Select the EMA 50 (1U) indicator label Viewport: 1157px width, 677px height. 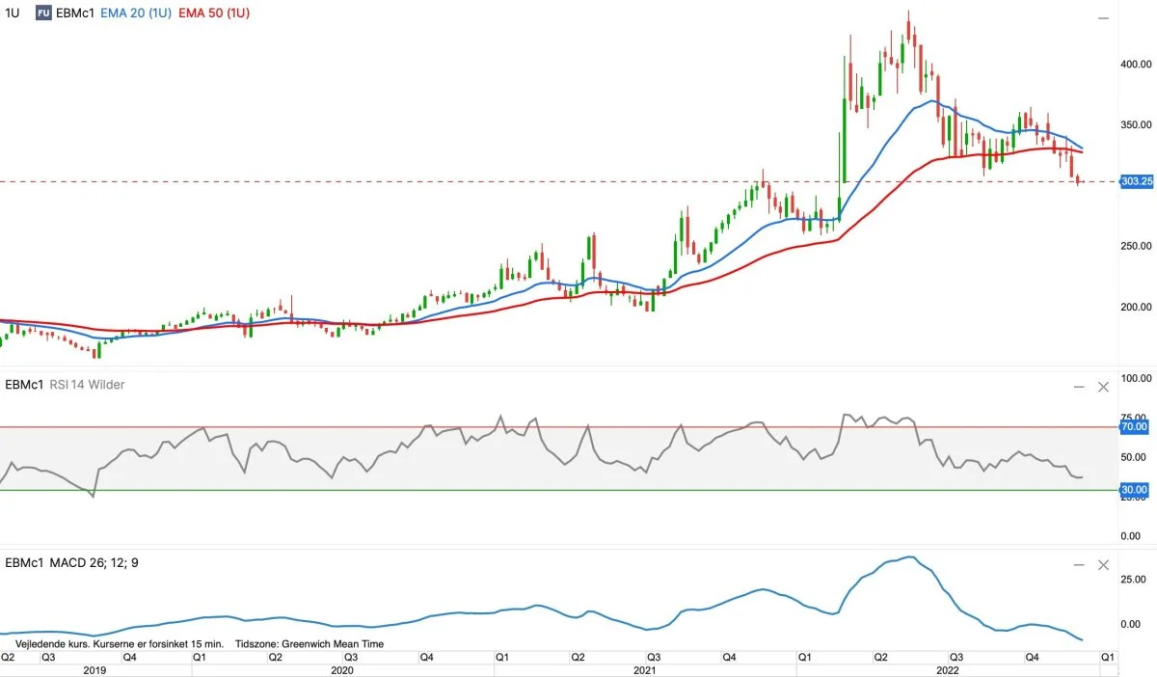click(x=209, y=14)
